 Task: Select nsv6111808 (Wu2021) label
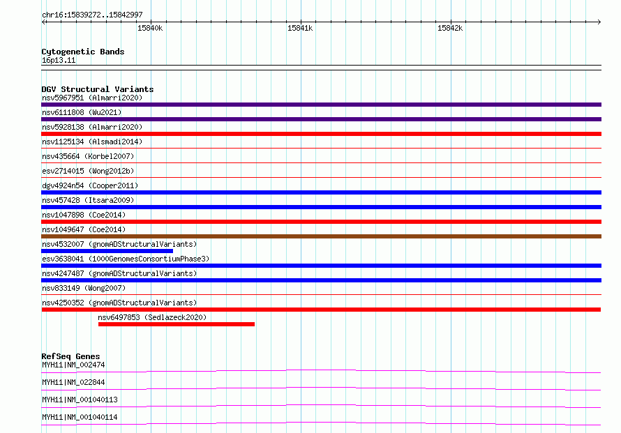click(x=82, y=112)
